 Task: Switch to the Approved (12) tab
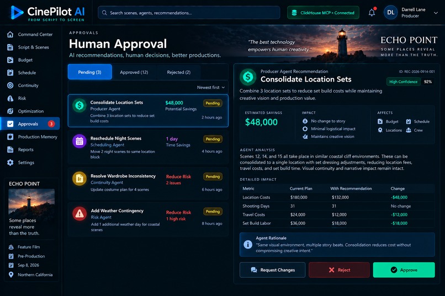coord(134,72)
